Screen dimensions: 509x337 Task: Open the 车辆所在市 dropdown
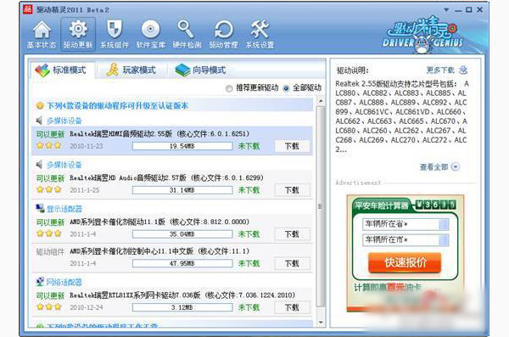[x=444, y=240]
